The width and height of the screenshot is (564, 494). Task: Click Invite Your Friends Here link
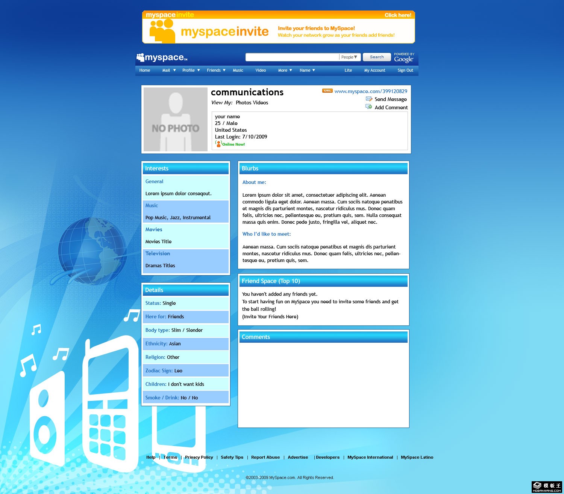pos(270,316)
